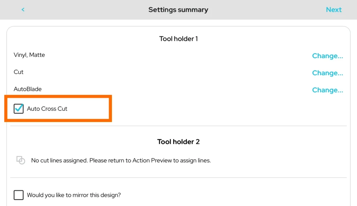Enable the mirror this design checkbox
The width and height of the screenshot is (357, 206).
click(x=18, y=195)
